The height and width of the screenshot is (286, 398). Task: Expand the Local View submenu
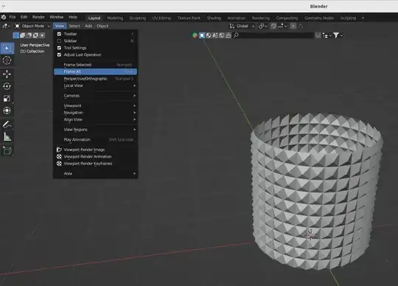click(96, 86)
